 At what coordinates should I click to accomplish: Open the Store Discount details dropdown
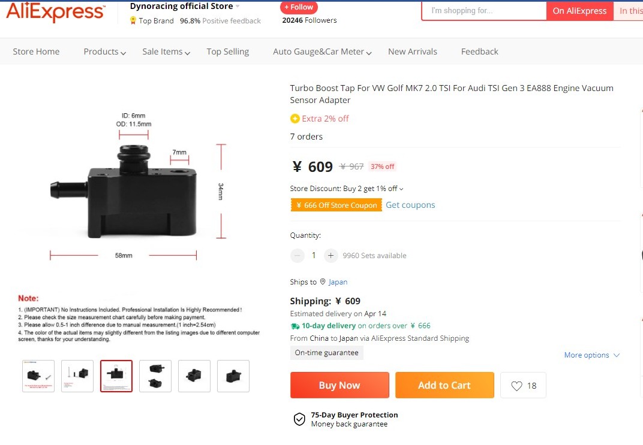pyautogui.click(x=401, y=189)
